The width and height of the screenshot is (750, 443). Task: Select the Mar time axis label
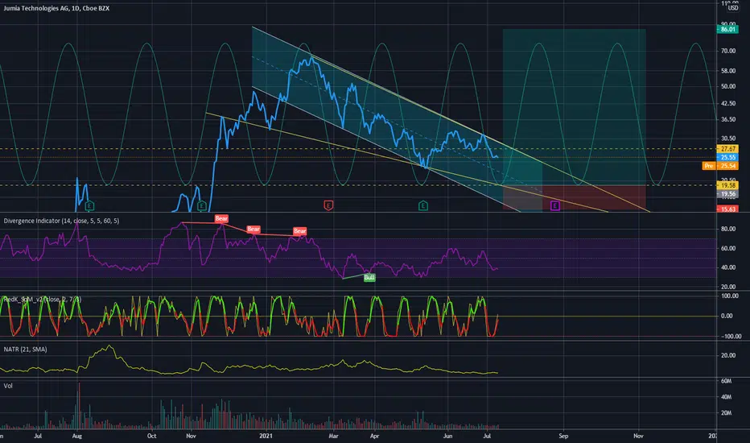(333, 437)
